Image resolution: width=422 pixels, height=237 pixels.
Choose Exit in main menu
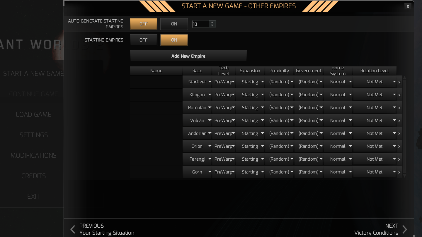click(34, 196)
